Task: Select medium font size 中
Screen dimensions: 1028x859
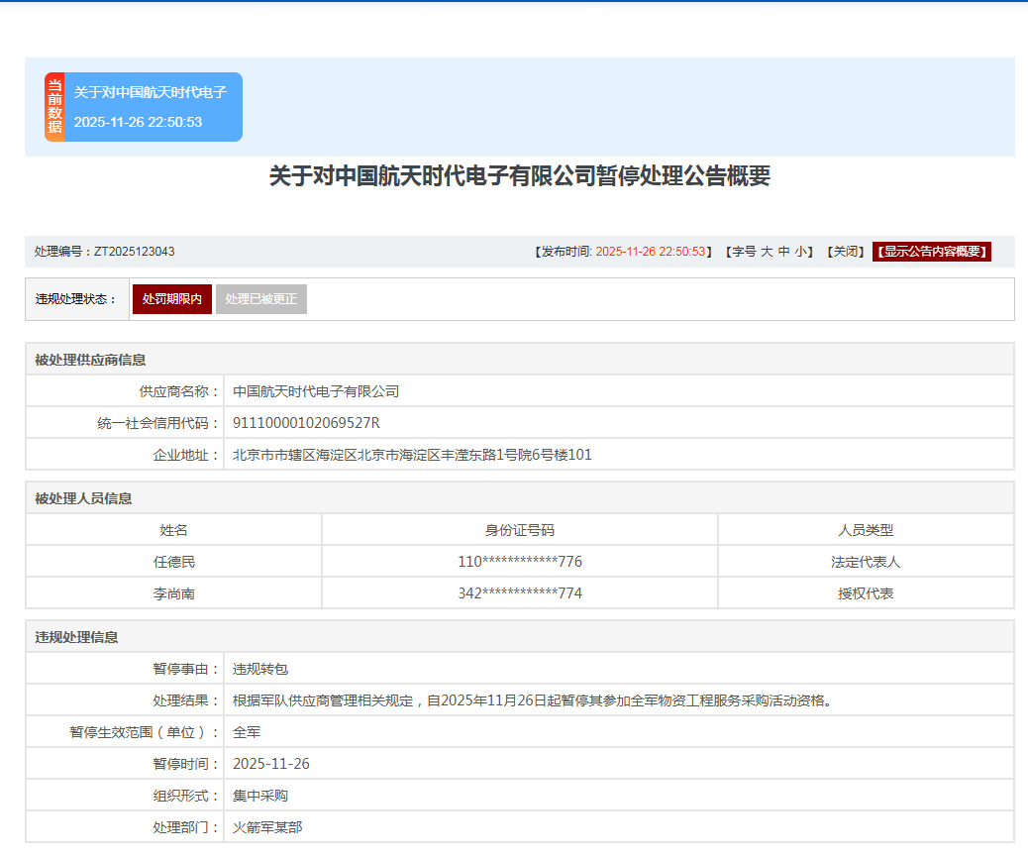Action: tap(784, 252)
